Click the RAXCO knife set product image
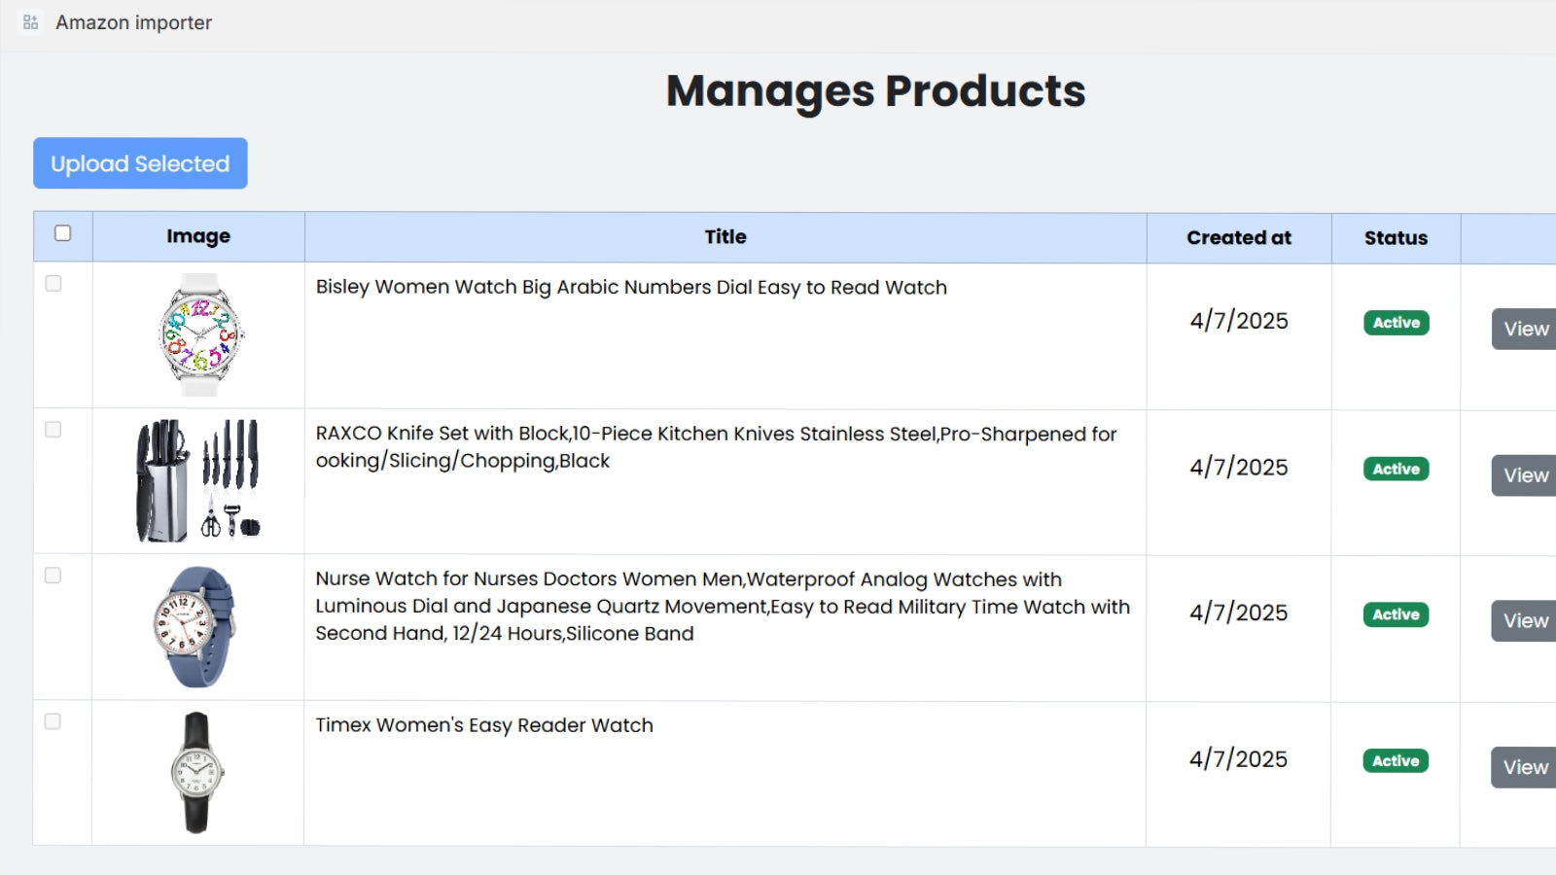This screenshot has width=1556, height=875. point(198,480)
